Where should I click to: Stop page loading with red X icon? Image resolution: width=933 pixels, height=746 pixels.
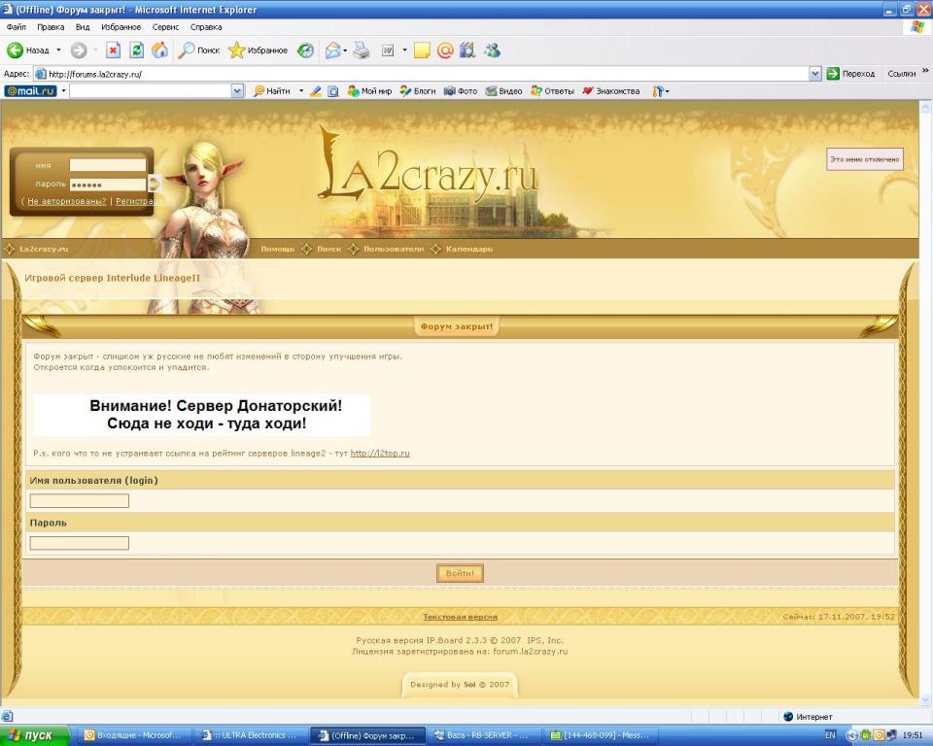tap(113, 51)
